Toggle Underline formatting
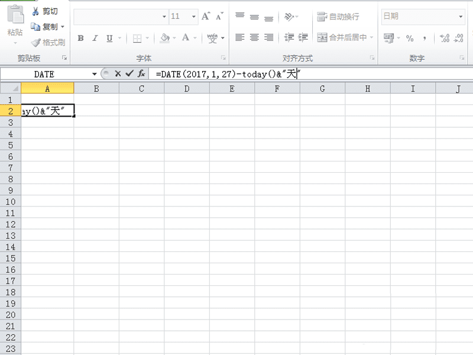473x355 pixels. click(x=109, y=38)
